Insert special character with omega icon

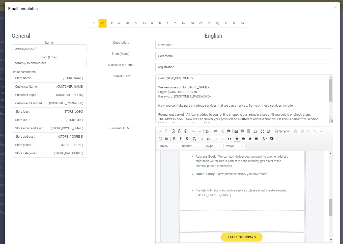tap(255, 131)
